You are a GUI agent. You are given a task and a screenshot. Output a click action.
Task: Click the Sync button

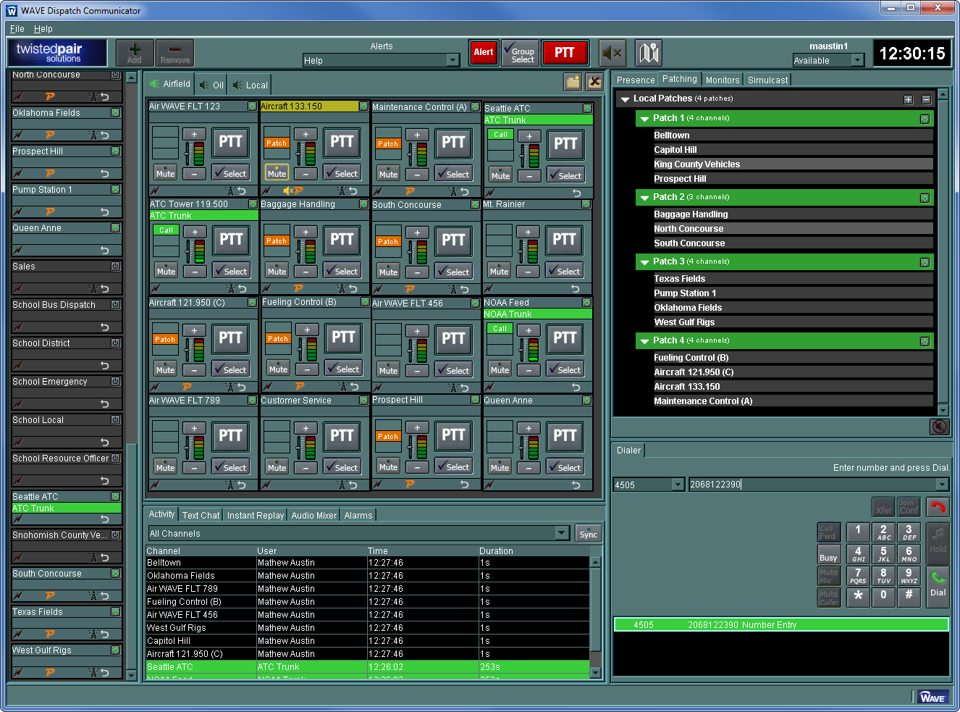[589, 534]
